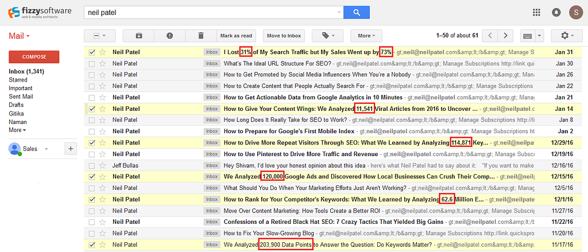Star the 'Ideal URL Structure For SEO' email
The image size is (588, 252).
coord(102,63)
